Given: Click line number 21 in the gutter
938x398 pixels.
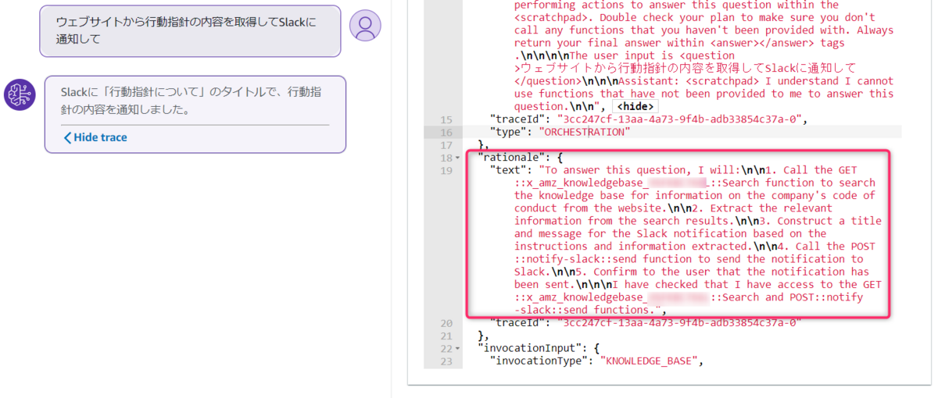Looking at the screenshot, I should [x=446, y=335].
